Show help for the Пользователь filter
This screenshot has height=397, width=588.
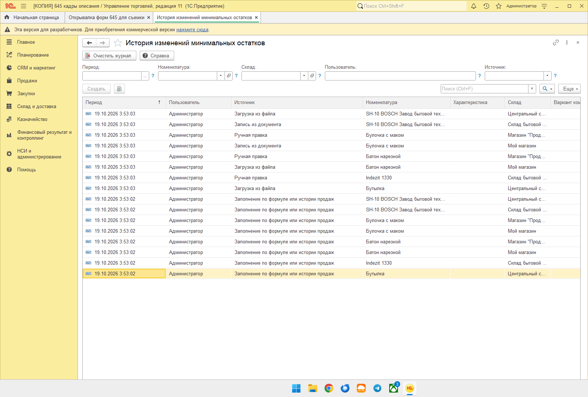479,76
